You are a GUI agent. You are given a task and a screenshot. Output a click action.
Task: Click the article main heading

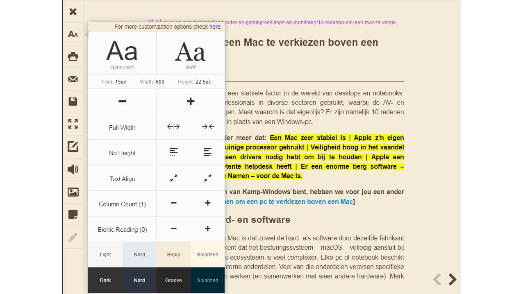301,43
